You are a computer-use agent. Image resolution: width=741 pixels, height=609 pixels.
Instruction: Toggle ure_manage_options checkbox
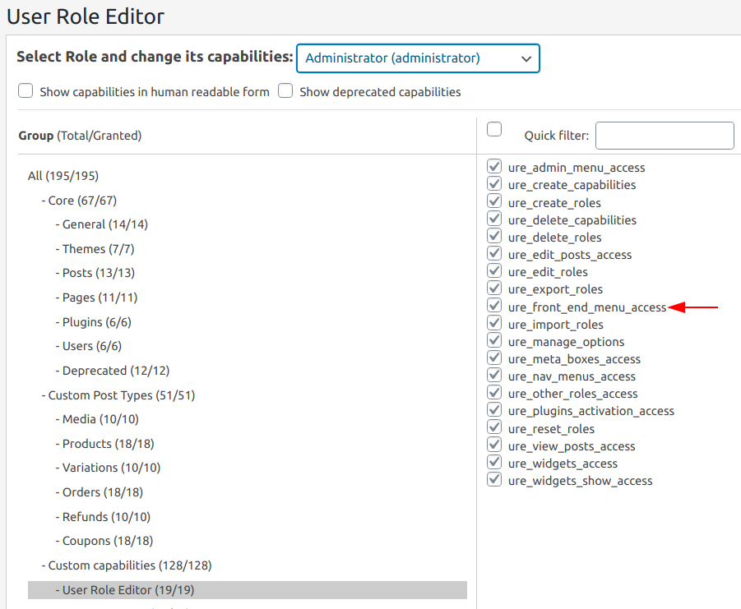[x=494, y=340]
